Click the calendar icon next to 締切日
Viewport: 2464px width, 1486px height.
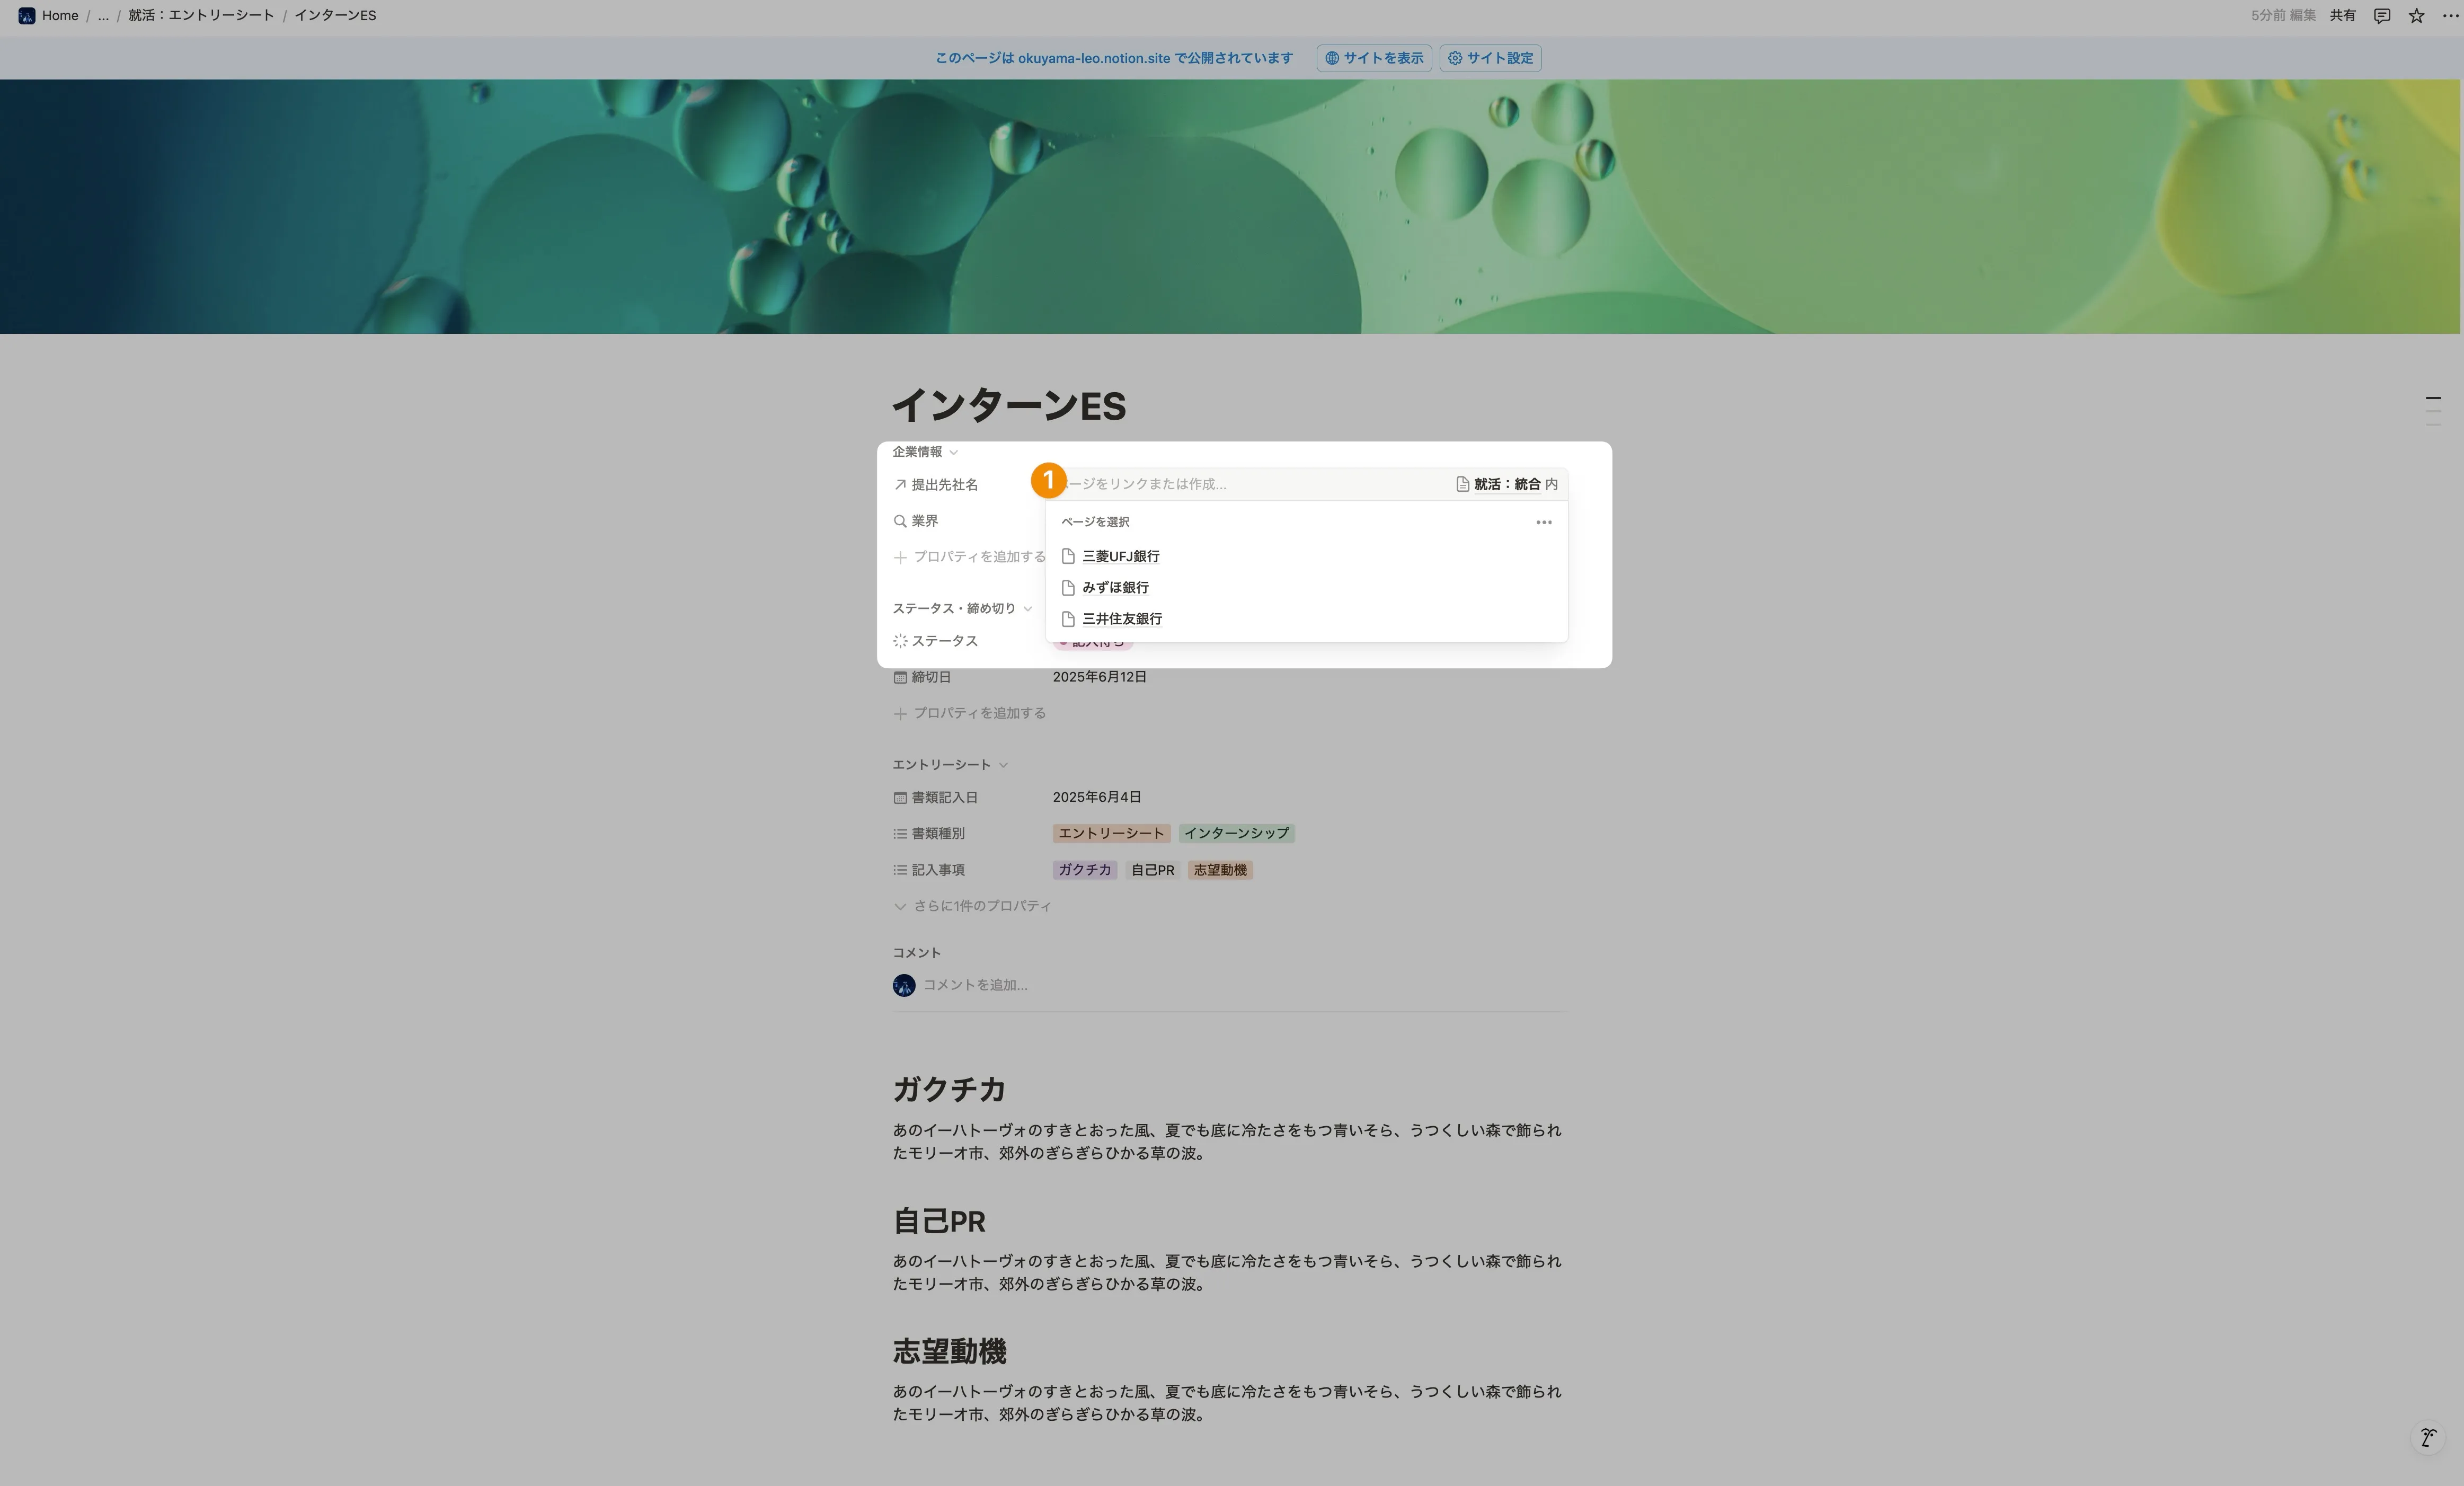tap(901, 677)
